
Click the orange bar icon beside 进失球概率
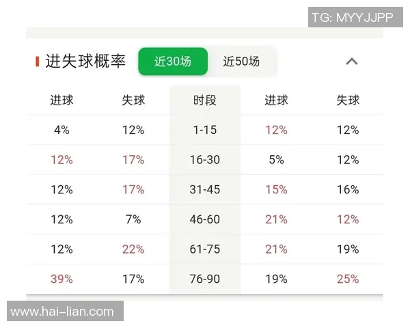38,61
